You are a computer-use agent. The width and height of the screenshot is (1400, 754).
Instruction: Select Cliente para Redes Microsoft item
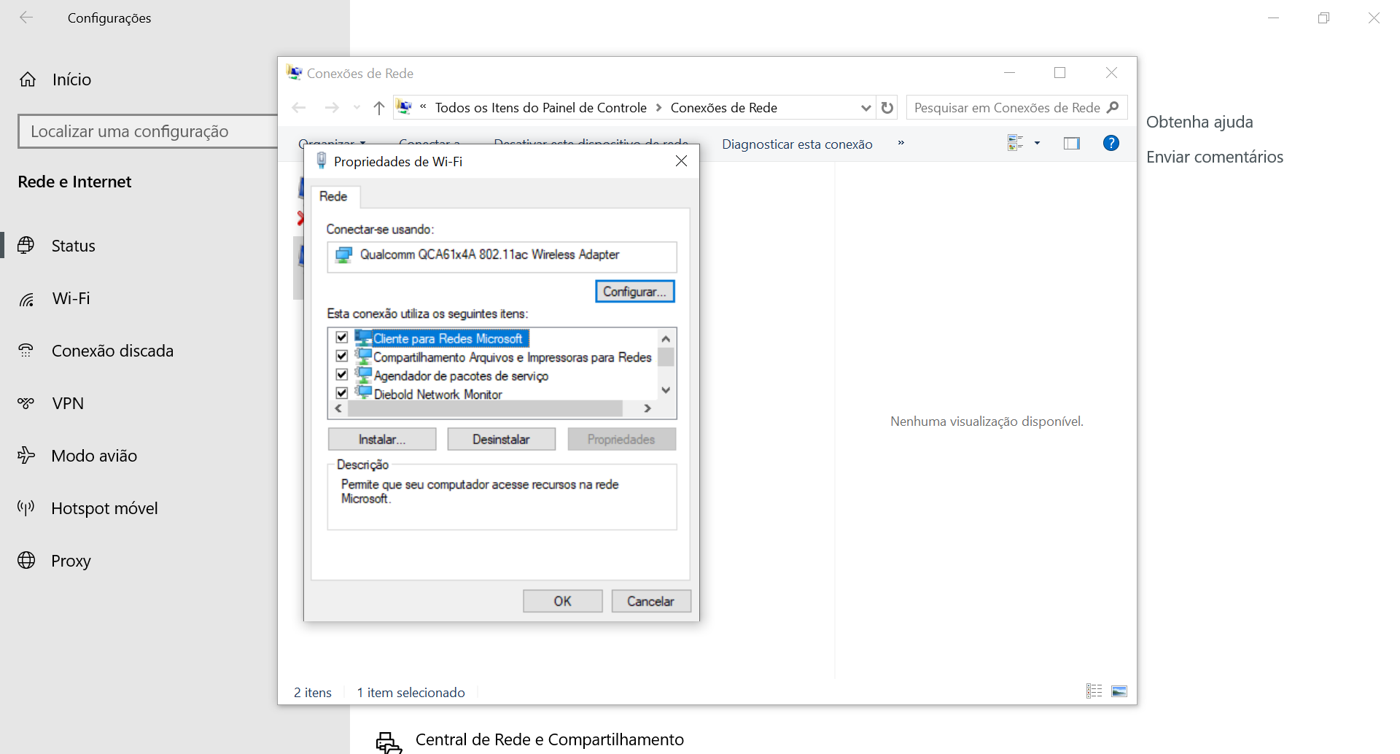click(448, 338)
